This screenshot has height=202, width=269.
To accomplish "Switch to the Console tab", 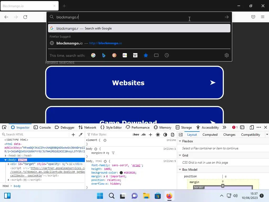I will tap(42, 128).
